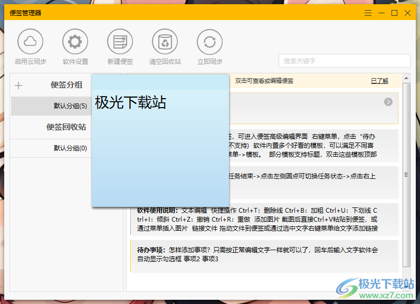Dismiss the tip with 已了解 link
This screenshot has width=420, height=304.
click(x=379, y=81)
